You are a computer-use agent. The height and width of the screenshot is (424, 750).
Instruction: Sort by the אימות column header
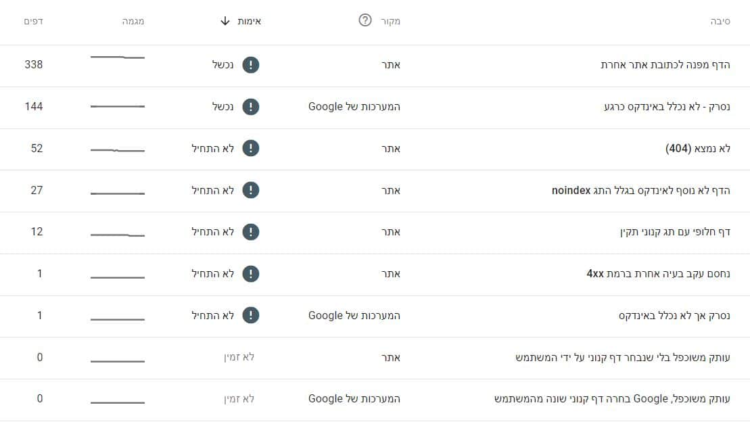pyautogui.click(x=249, y=21)
